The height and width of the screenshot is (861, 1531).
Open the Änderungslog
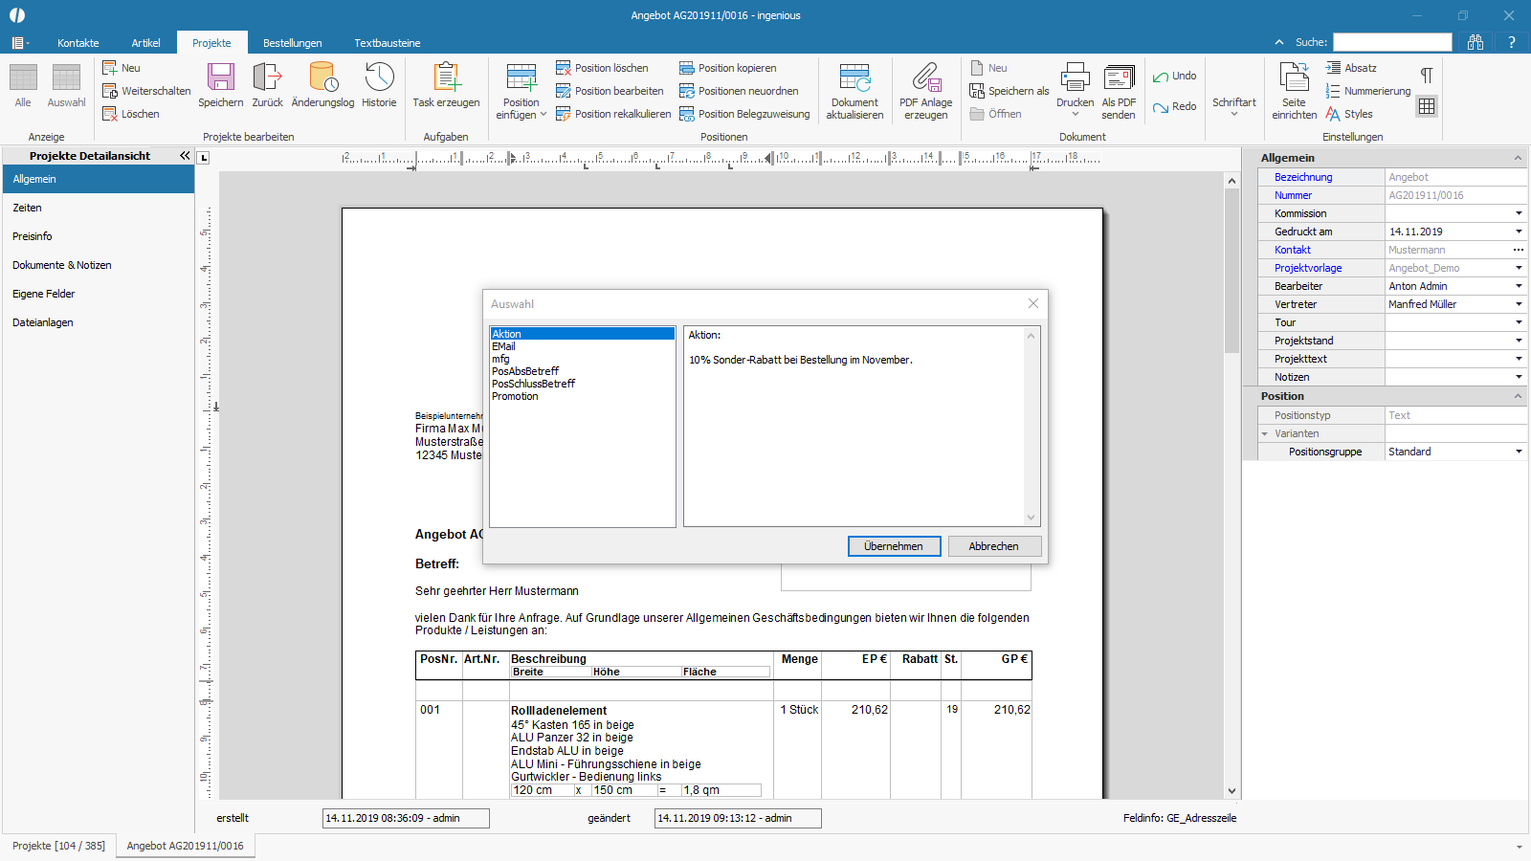tap(322, 77)
